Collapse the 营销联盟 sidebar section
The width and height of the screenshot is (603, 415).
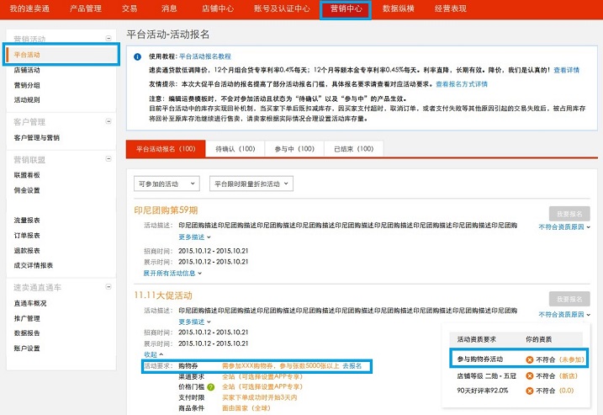tap(108, 158)
